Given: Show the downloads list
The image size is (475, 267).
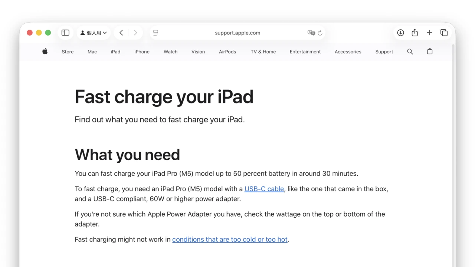Looking at the screenshot, I should 400,33.
